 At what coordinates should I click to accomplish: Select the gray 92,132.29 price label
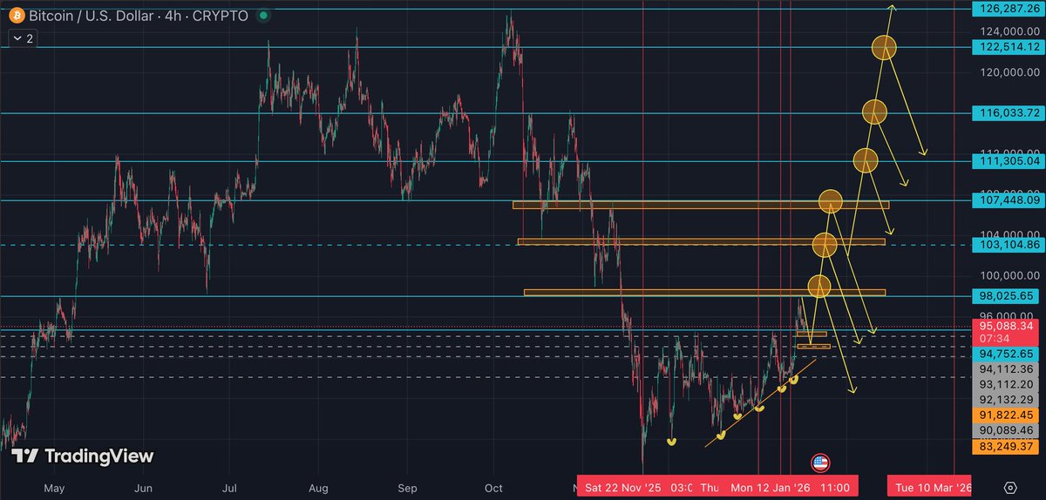click(x=1007, y=400)
